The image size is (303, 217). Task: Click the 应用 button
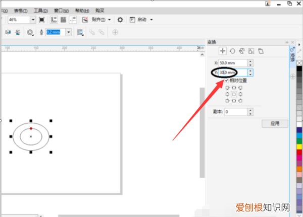click(x=275, y=123)
